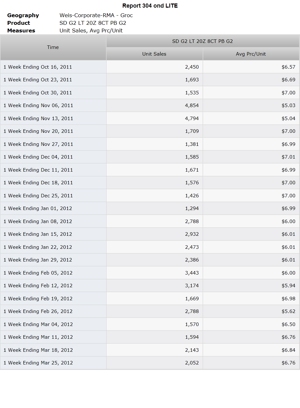
Task: Select the SD G2 LT 20Z 8CT PB G2 header
Action: [x=203, y=41]
